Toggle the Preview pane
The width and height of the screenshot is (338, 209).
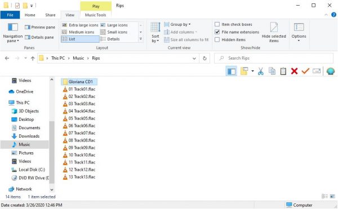[40, 28]
